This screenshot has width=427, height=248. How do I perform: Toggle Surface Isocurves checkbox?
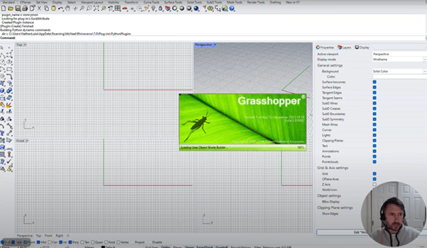coord(374,82)
